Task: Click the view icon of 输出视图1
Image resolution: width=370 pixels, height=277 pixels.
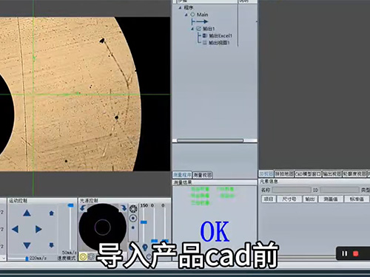Action: tap(205, 43)
